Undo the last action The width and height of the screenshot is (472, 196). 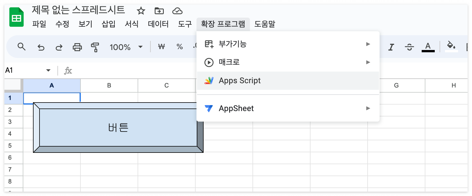[x=41, y=47]
